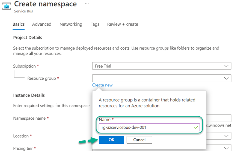Select the Pricing tier field label
Screen dimensions: 232x151
click(x=23, y=148)
